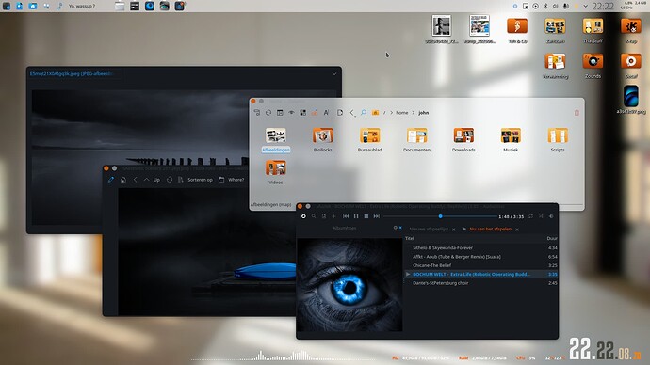Open the Scripts folder

(558, 139)
